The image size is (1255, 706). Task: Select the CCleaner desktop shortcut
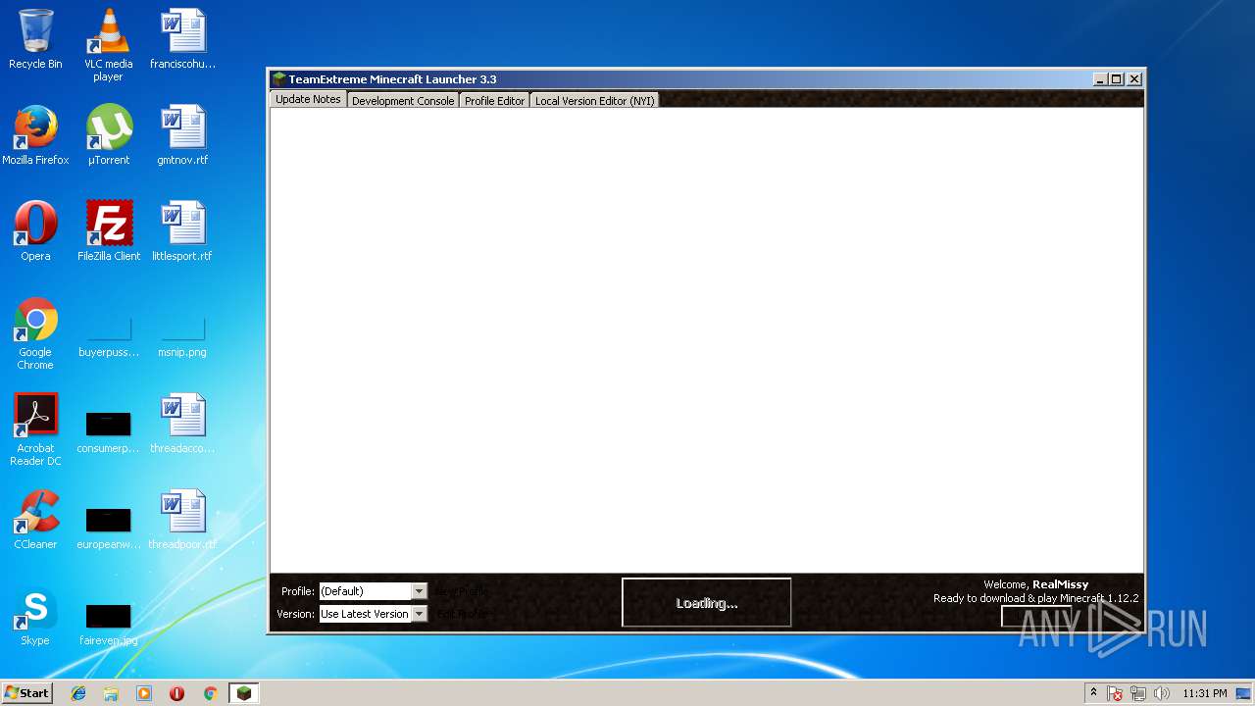point(35,520)
